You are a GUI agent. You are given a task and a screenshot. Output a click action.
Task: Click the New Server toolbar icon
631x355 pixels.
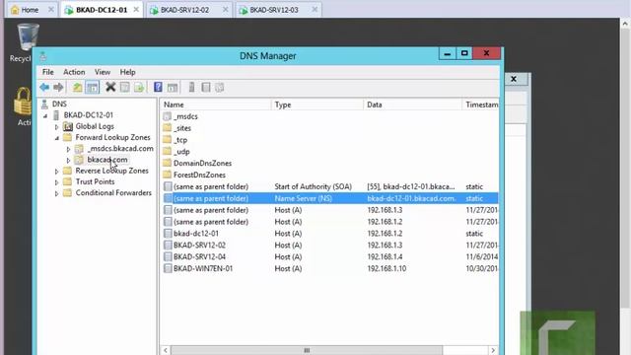[191, 87]
